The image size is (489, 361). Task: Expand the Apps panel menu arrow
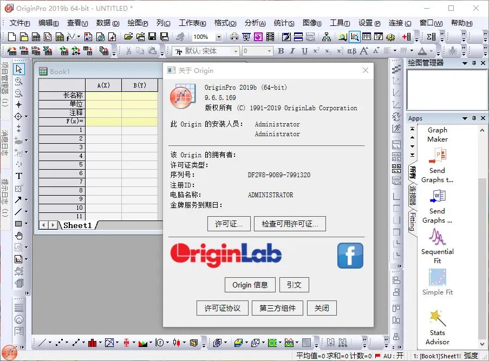[x=465, y=118]
